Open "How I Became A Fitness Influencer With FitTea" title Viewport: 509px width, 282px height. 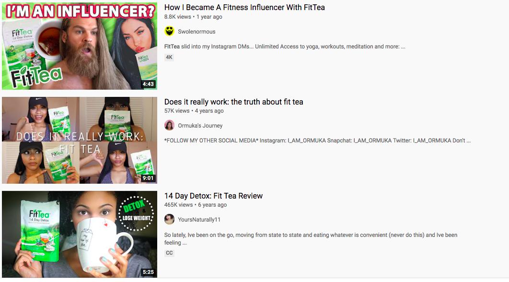pyautogui.click(x=244, y=8)
